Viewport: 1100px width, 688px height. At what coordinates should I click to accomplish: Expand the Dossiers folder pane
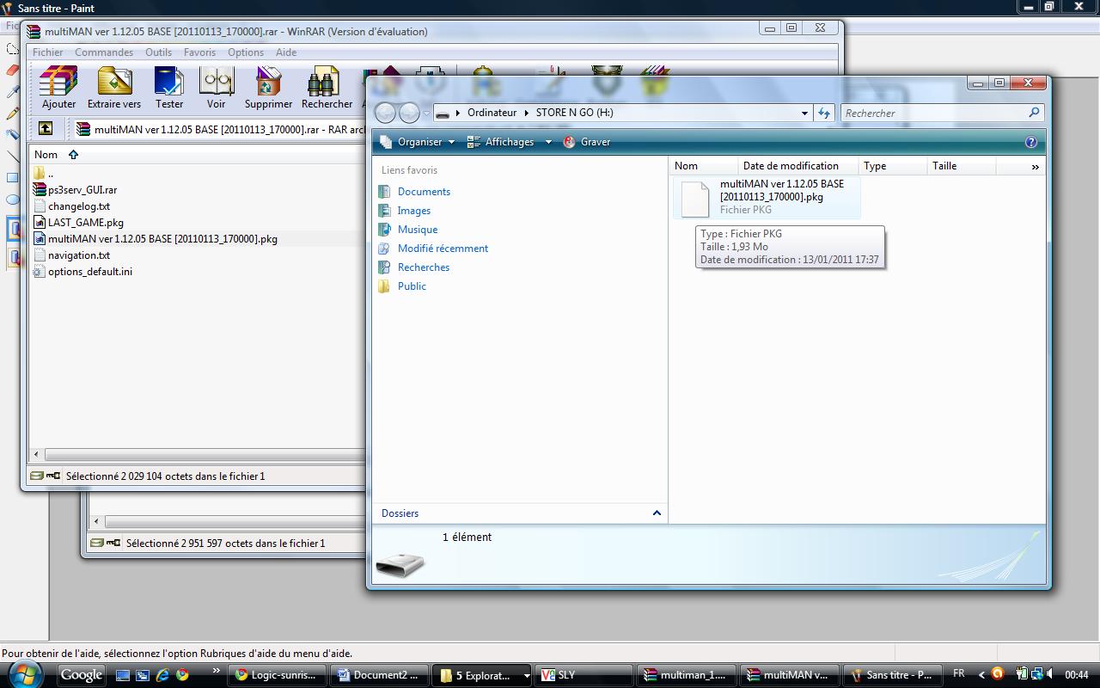coord(657,513)
